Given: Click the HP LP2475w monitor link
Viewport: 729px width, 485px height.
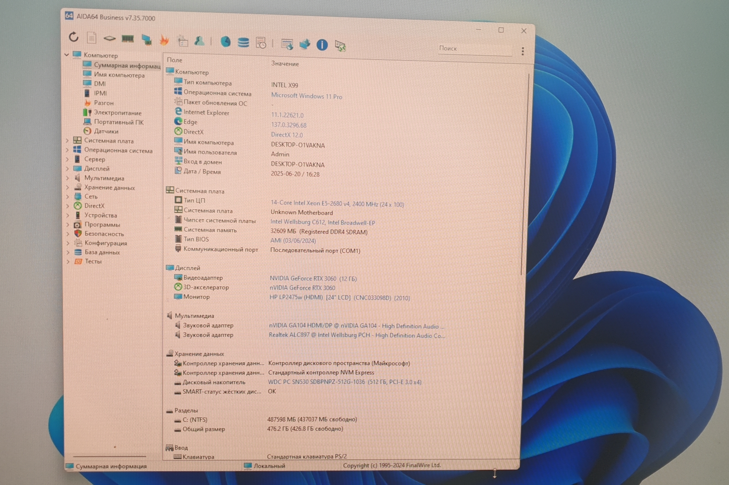Looking at the screenshot, I should click(x=340, y=297).
